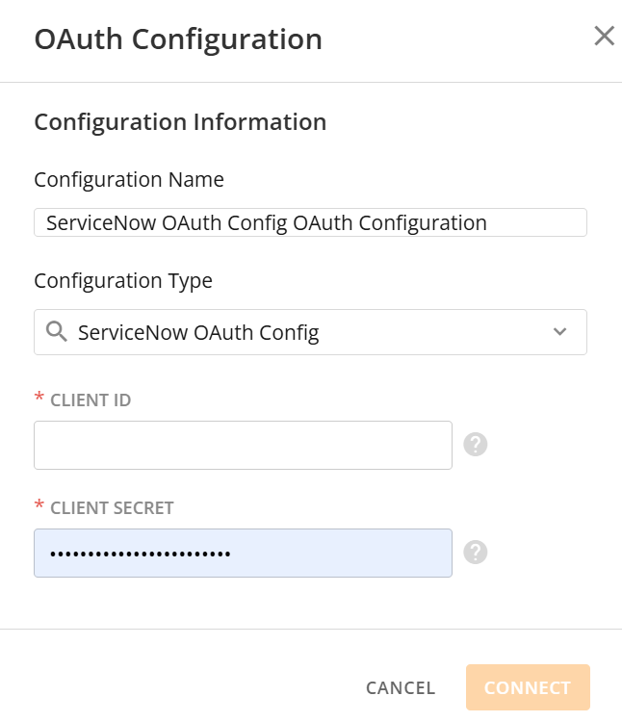Click the search magnifier in Configuration Type
This screenshot has height=722, width=622.
[57, 332]
